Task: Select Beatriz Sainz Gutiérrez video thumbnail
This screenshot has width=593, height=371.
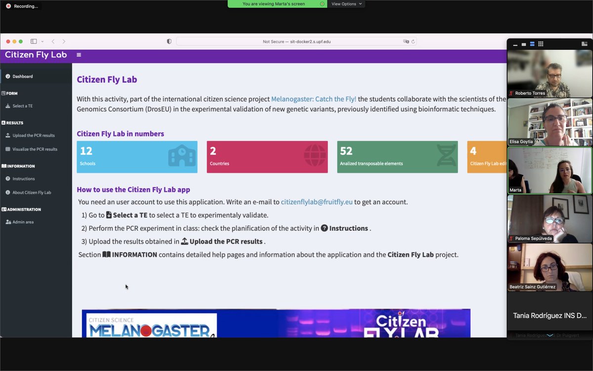Action: [x=550, y=267]
